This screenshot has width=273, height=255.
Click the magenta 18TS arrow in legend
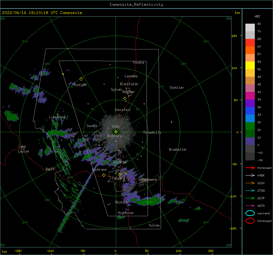[250, 206]
